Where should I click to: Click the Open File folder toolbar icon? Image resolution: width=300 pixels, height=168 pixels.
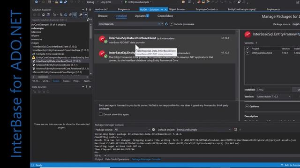pyautogui.click(x=56, y=2)
